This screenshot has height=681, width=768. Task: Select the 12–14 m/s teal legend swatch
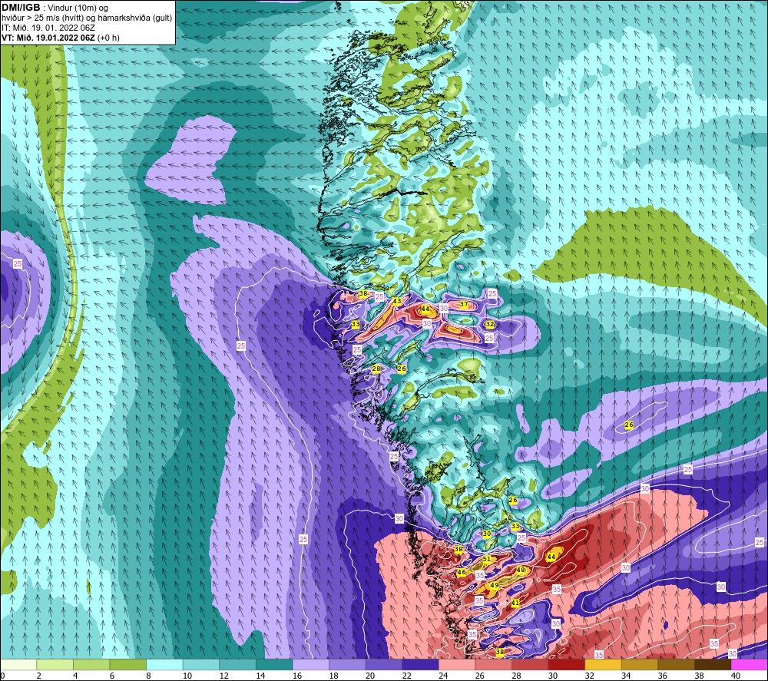coord(237,665)
